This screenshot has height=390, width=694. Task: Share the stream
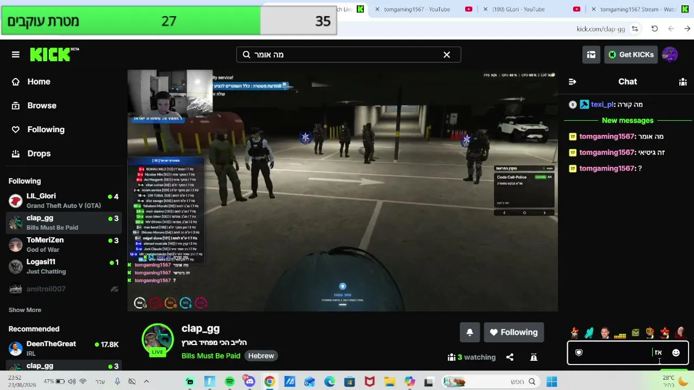tap(510, 357)
